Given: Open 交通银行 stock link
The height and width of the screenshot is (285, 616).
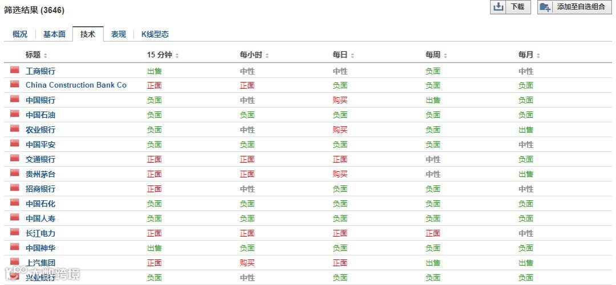Looking at the screenshot, I should [x=40, y=159].
